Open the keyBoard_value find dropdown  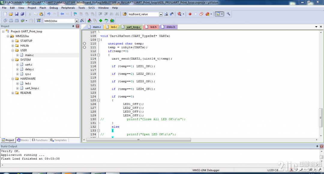[x=161, y=14]
